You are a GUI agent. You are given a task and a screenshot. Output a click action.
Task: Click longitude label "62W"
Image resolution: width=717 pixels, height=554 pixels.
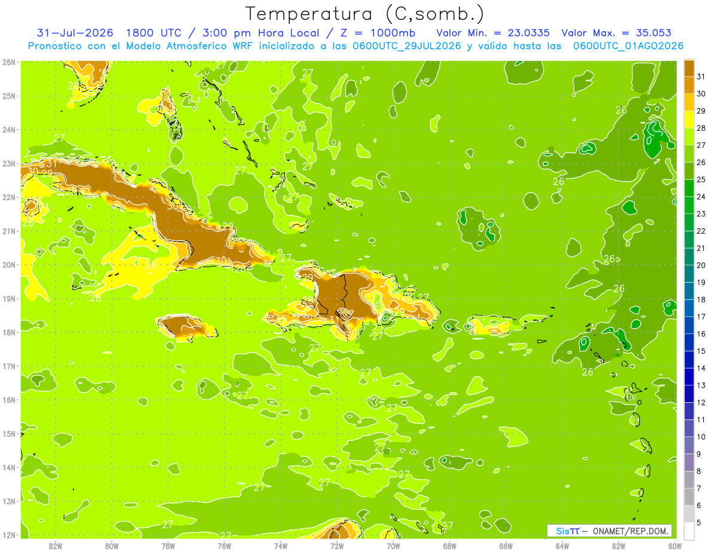[x=619, y=546]
